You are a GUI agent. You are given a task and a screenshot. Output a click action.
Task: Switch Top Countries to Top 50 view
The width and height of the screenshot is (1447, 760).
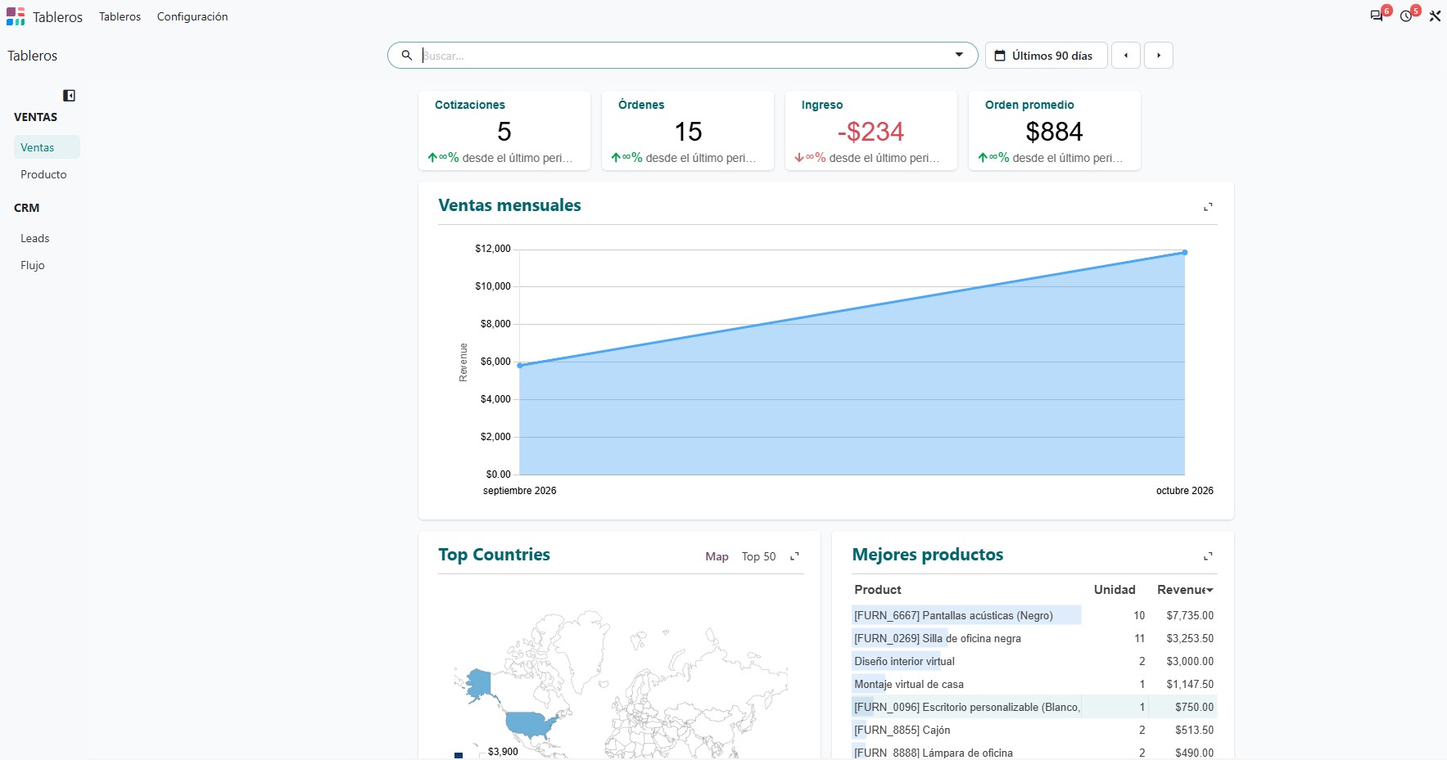click(x=758, y=556)
